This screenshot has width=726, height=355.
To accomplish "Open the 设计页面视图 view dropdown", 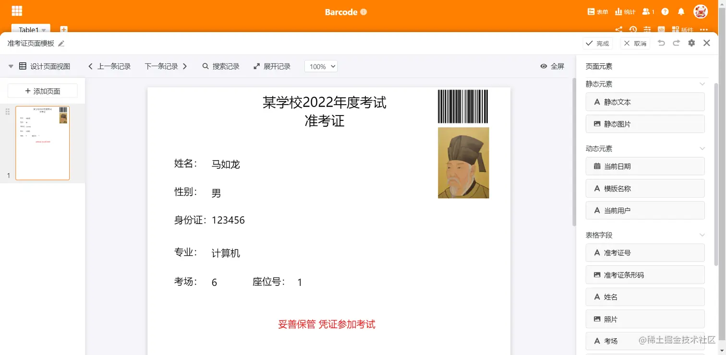I will pyautogui.click(x=39, y=66).
